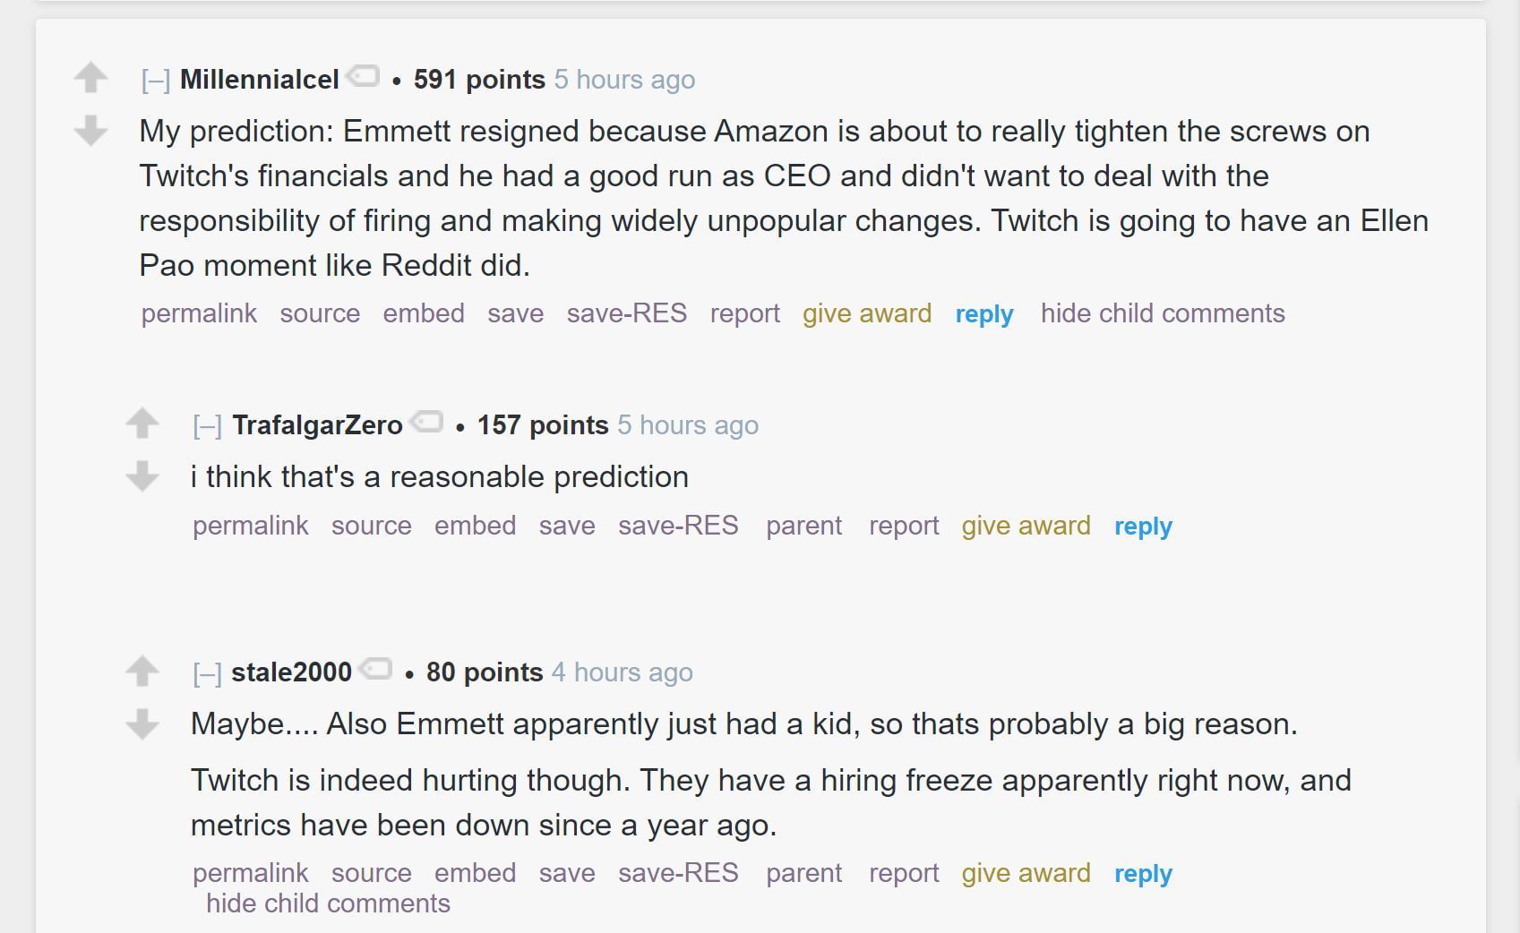Click the user tag icon beside stale2000
This screenshot has width=1520, height=933.
pyautogui.click(x=375, y=669)
